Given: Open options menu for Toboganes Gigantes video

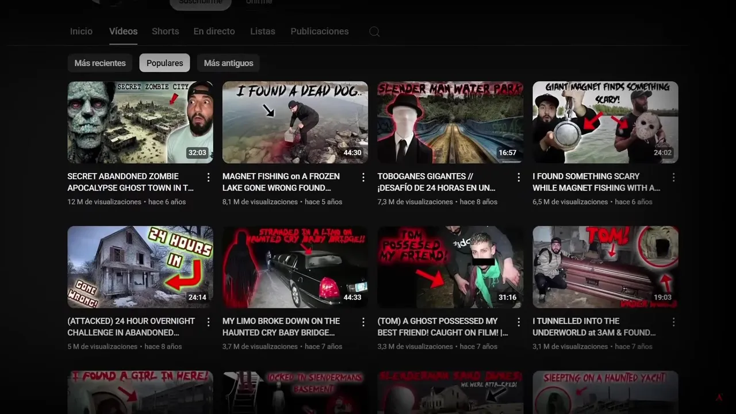Looking at the screenshot, I should point(519,177).
